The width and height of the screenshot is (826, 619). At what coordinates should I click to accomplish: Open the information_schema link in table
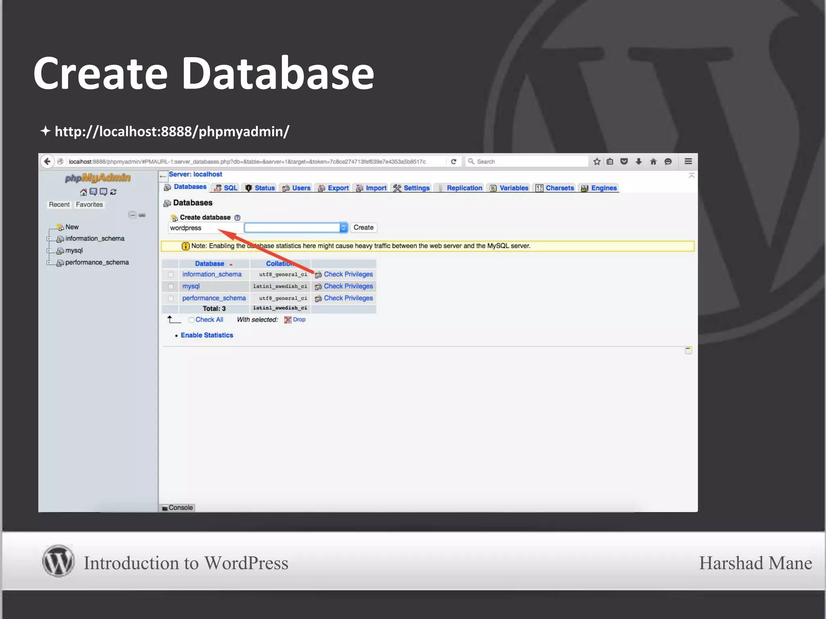[212, 274]
